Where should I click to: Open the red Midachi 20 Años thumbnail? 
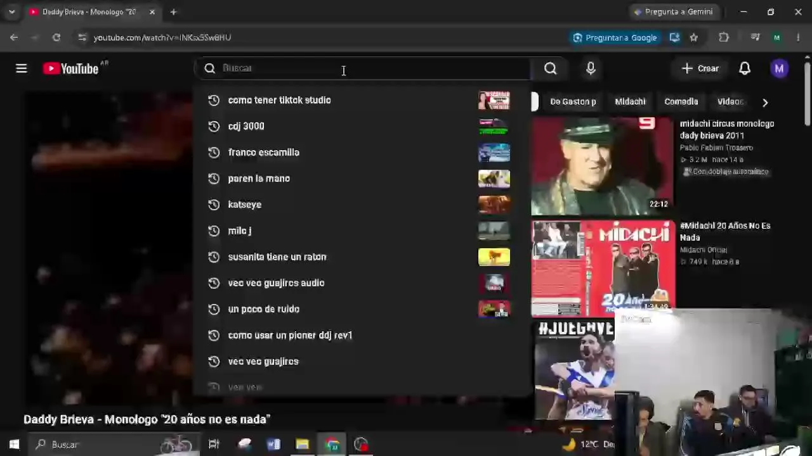(x=603, y=269)
